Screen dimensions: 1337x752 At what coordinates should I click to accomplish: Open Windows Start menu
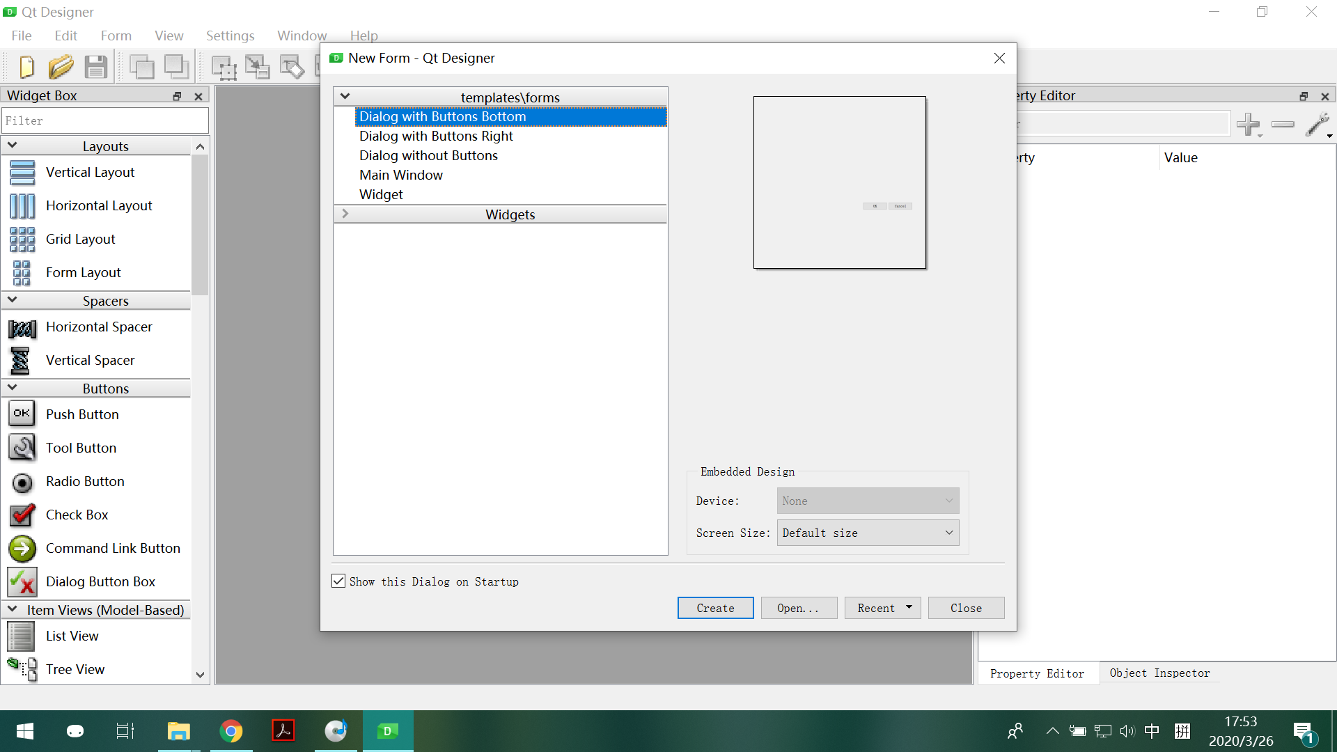pos(25,731)
